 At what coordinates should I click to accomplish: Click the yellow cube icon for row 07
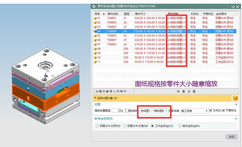[95, 44]
